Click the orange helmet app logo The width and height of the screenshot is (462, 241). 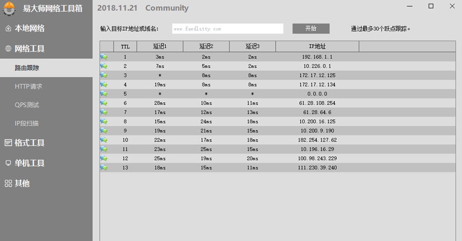click(x=9, y=8)
